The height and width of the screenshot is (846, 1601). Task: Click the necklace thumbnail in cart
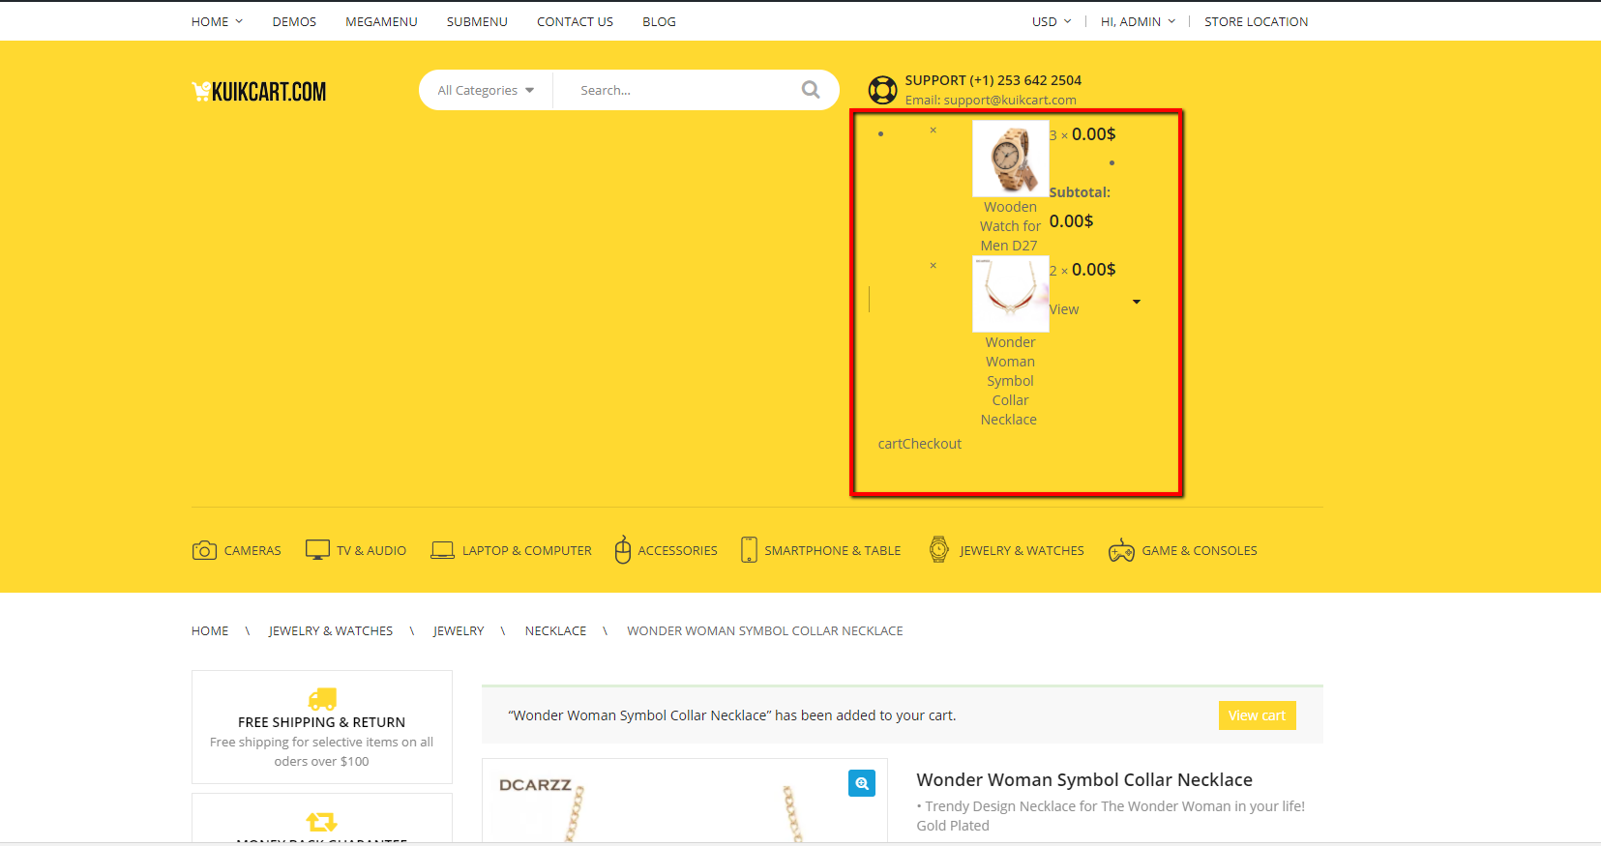pos(1010,294)
